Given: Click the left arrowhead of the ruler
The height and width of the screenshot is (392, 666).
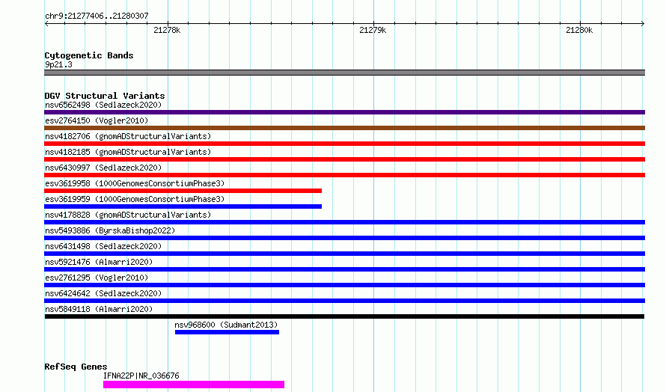Looking at the screenshot, I should click(46, 24).
